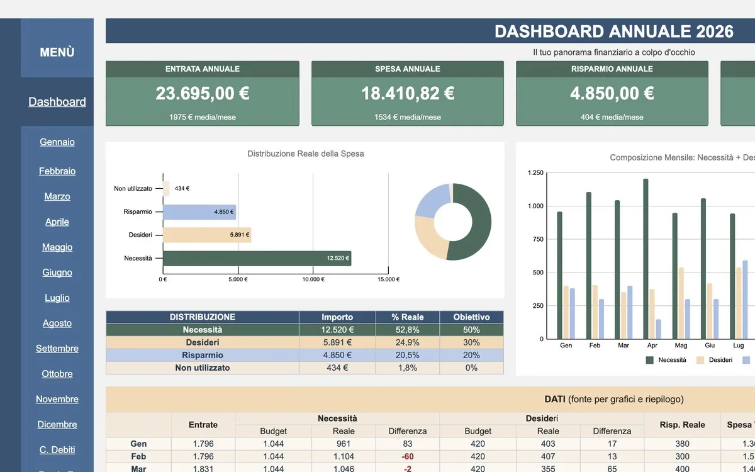Viewport: 755px width, 472px height.
Task: Click the ENTRATA ANNUALE card header
Action: (203, 69)
